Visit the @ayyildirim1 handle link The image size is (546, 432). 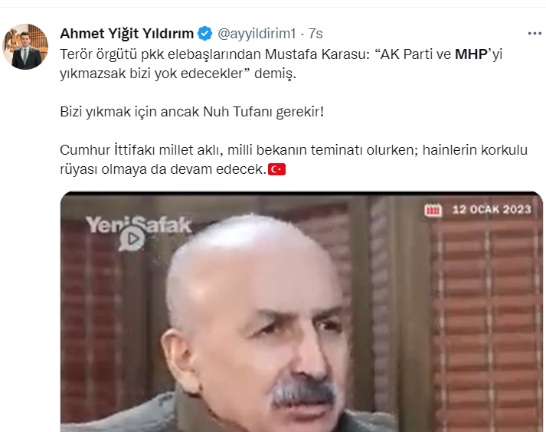point(257,34)
